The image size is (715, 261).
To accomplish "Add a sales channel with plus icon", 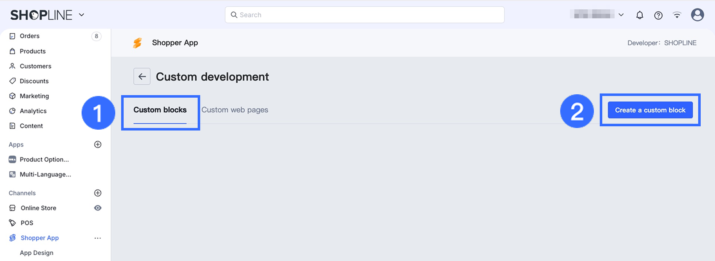I will [98, 193].
